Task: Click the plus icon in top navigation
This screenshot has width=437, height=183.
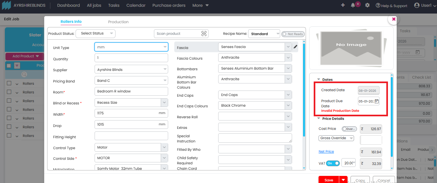Action: click(343, 5)
